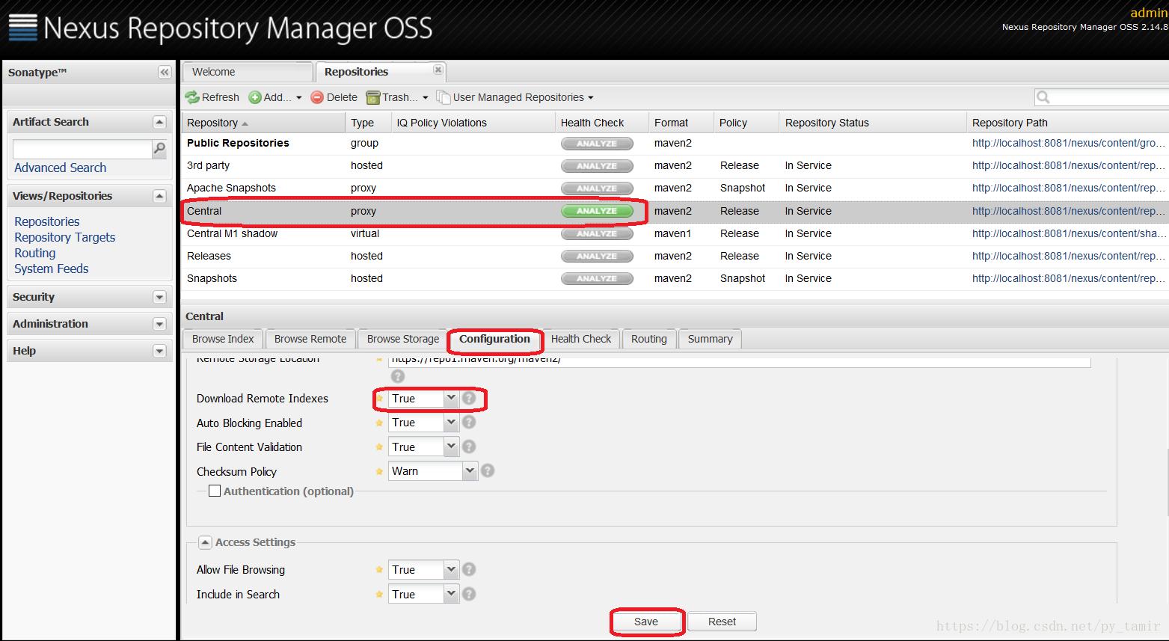Click the Refresh toolbar icon
Image resolution: width=1169 pixels, height=641 pixels.
pos(192,97)
